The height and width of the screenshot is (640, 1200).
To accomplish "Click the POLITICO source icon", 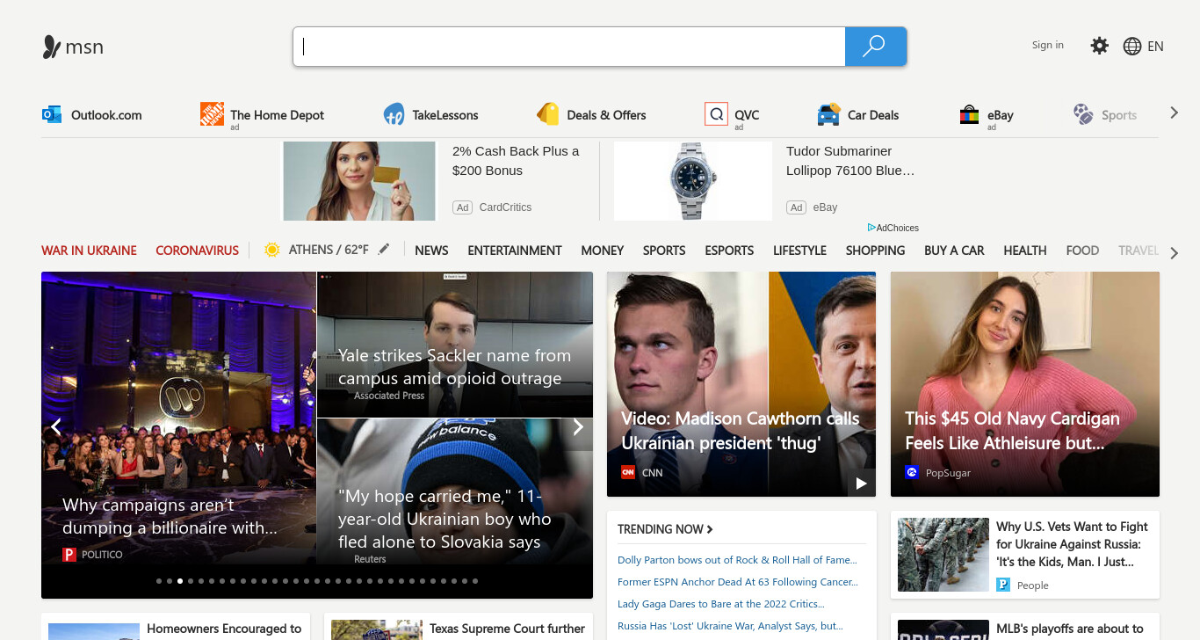I will coord(69,555).
